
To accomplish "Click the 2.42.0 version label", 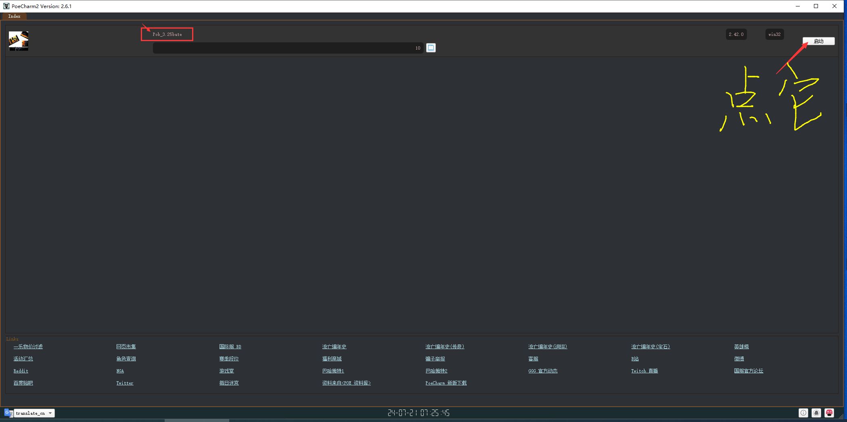I will pos(736,34).
